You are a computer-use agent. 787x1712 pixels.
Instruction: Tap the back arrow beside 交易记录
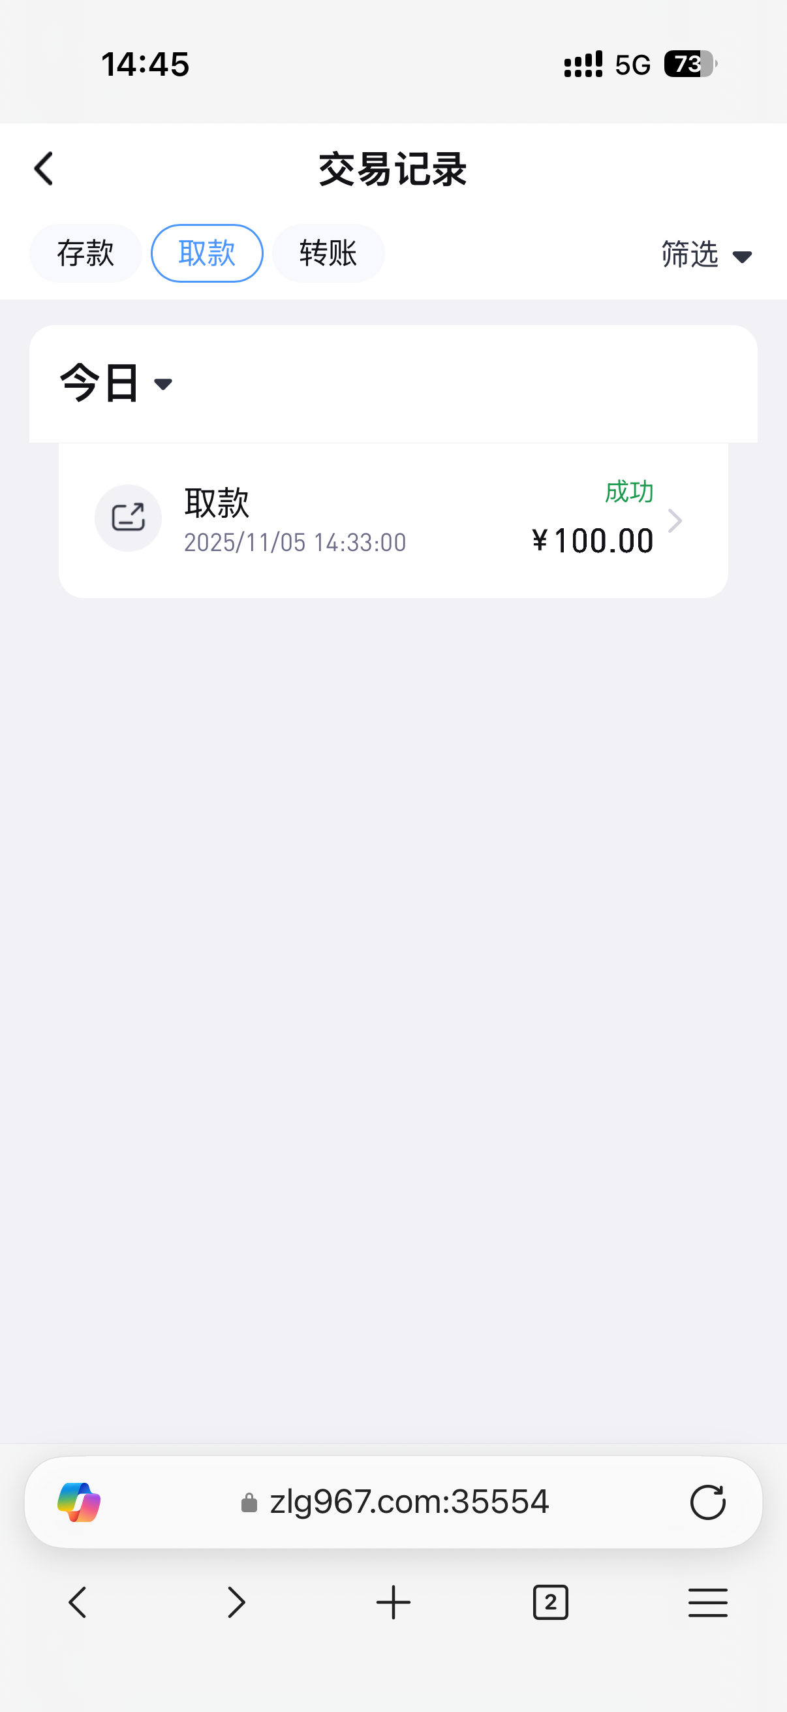[44, 169]
